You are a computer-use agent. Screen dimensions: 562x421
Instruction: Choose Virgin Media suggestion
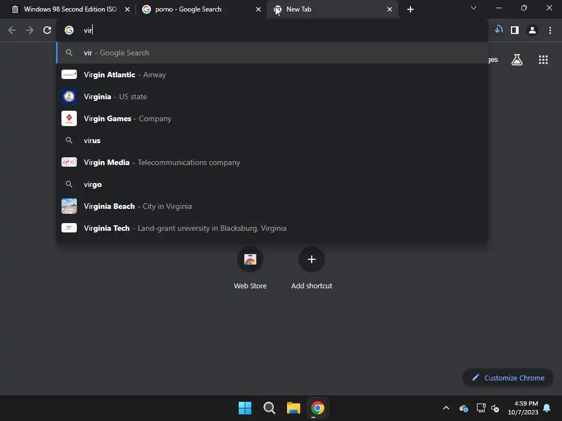pyautogui.click(x=272, y=162)
